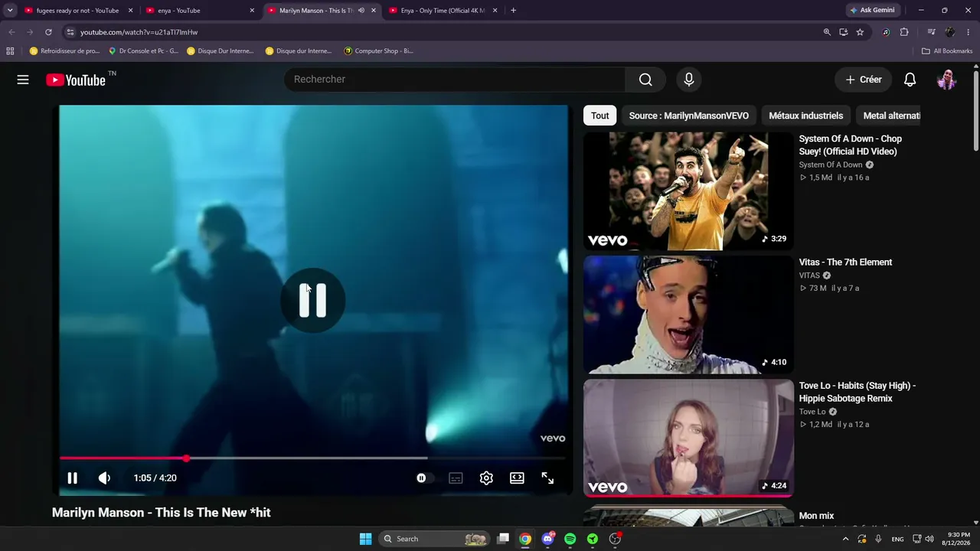Enter fullscreen mode
The height and width of the screenshot is (551, 980).
point(547,478)
